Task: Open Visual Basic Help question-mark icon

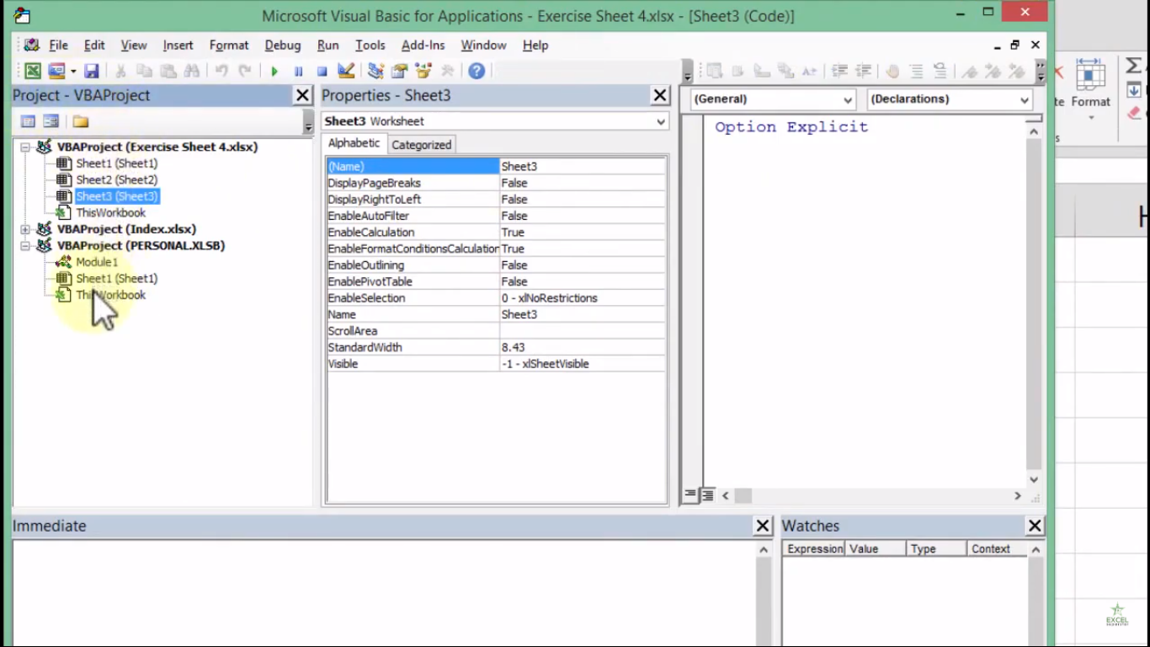Action: pyautogui.click(x=477, y=72)
